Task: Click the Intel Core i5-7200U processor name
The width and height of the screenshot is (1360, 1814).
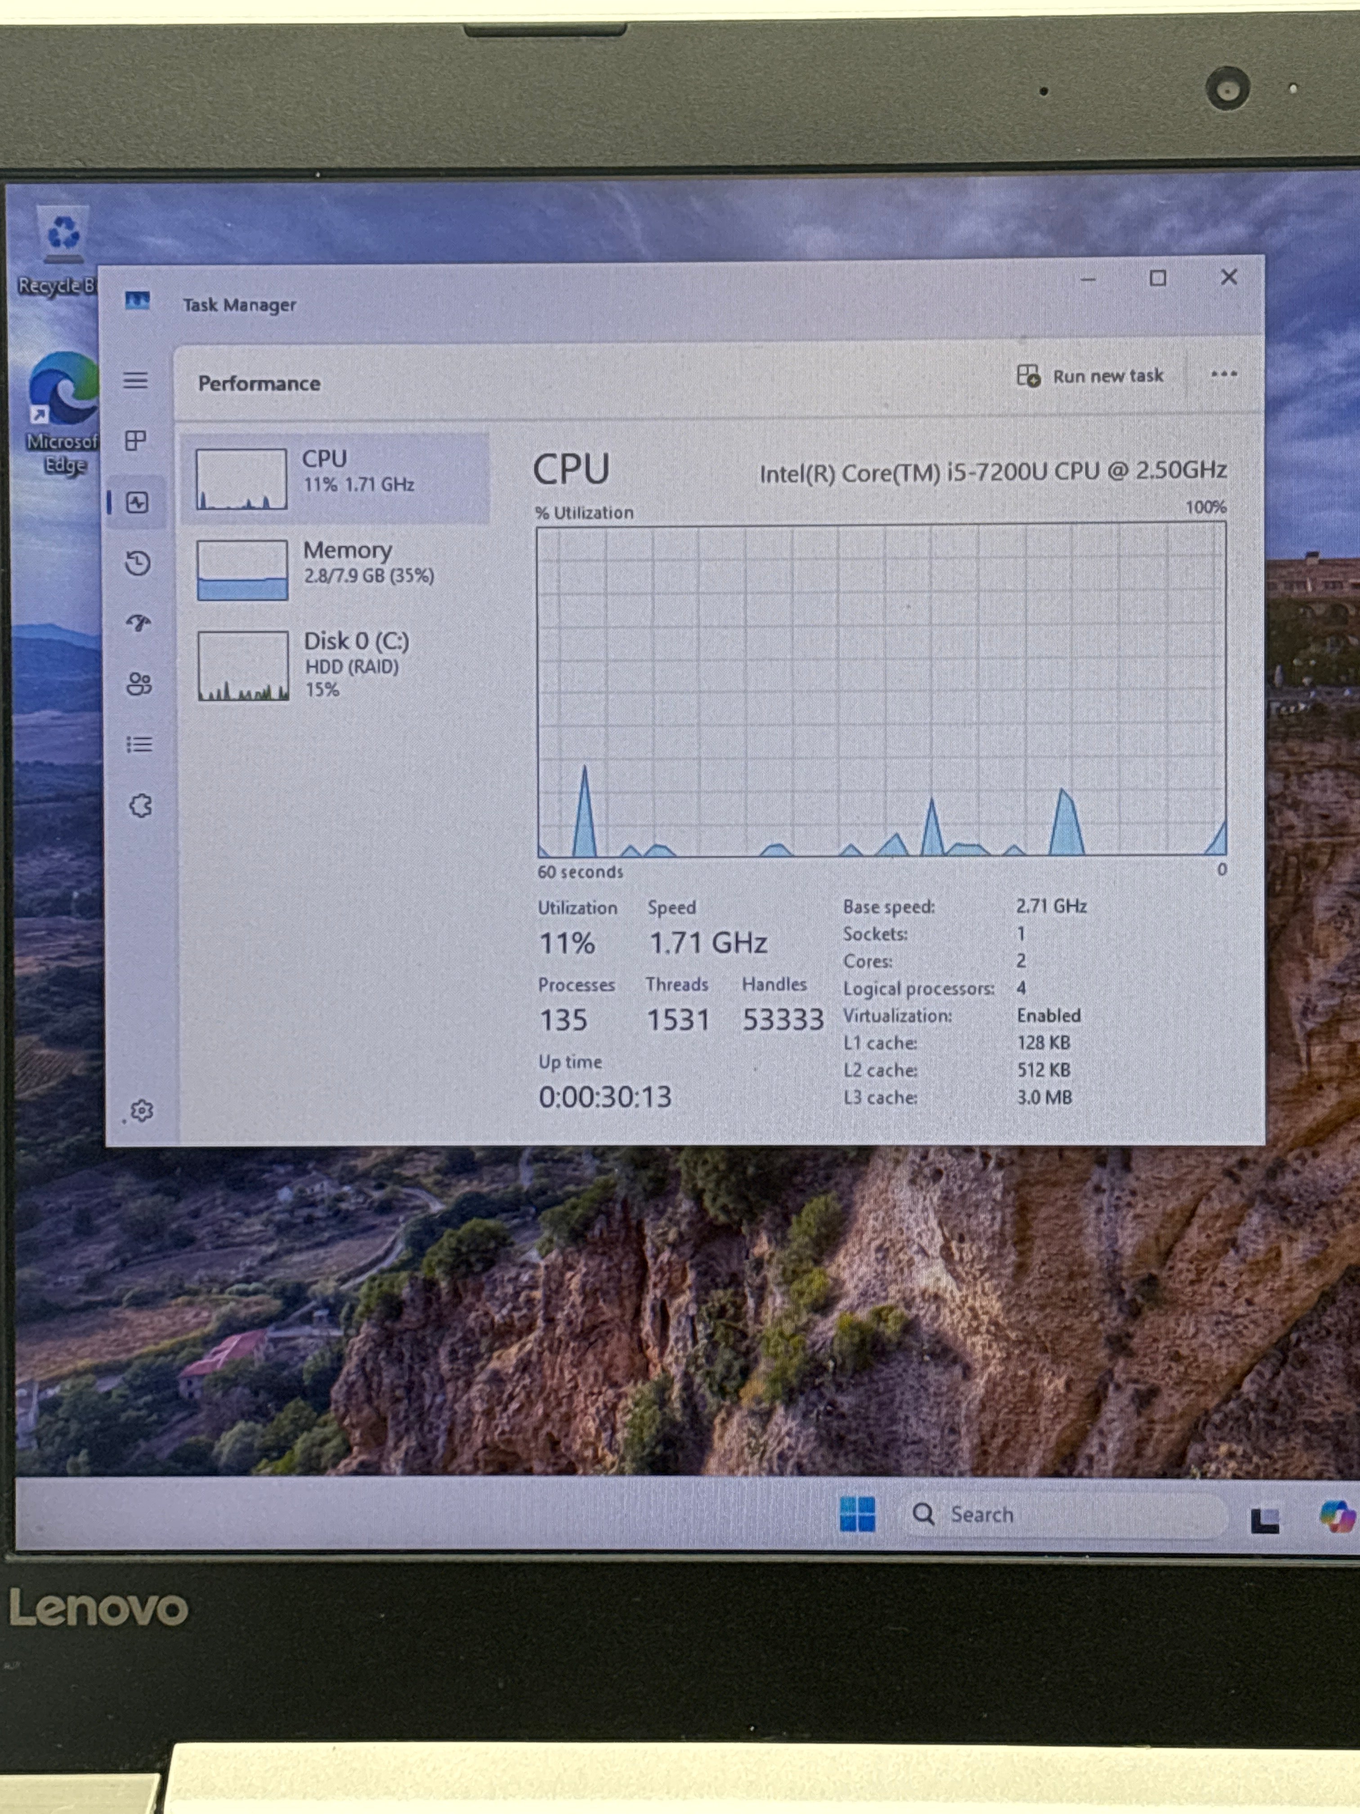Action: click(993, 471)
